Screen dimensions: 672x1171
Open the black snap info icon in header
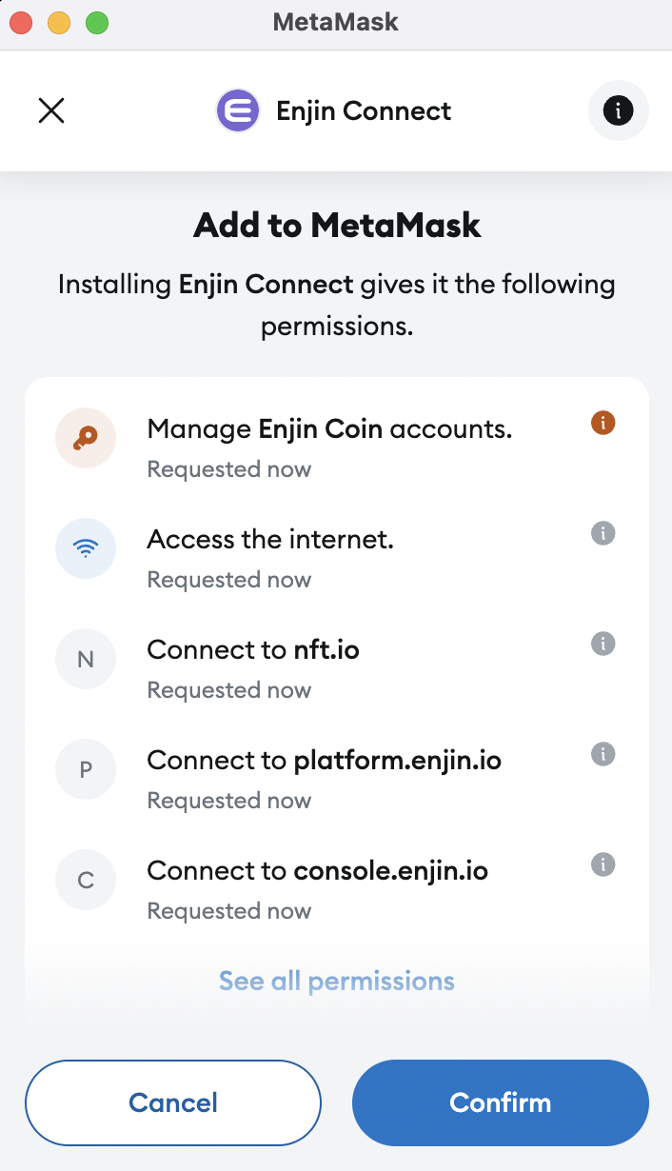pyautogui.click(x=619, y=111)
